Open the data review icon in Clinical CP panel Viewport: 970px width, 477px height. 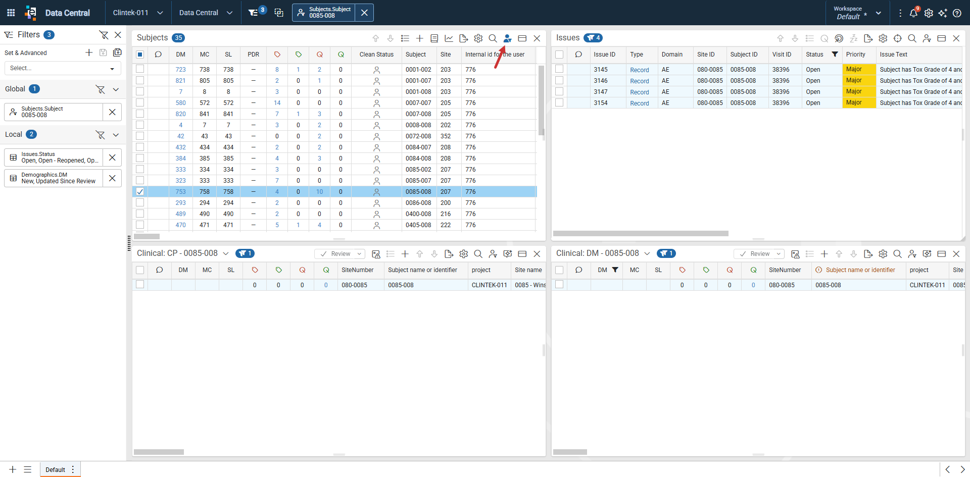pyautogui.click(x=376, y=254)
